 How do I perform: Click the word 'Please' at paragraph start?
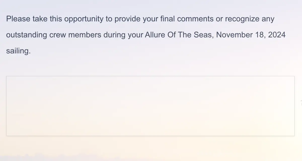pos(18,19)
